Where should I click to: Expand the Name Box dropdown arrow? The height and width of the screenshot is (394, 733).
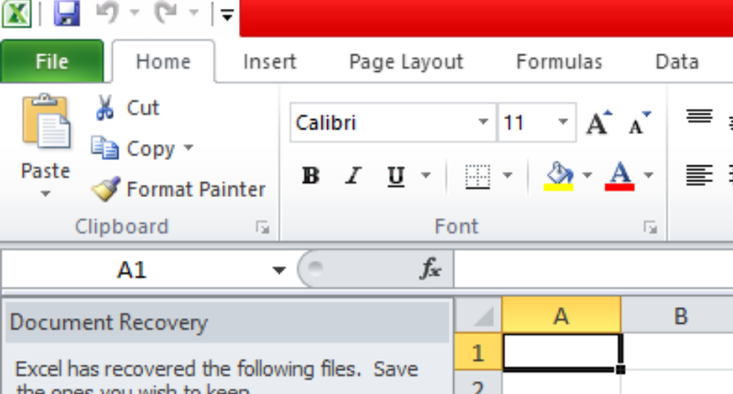click(x=279, y=270)
